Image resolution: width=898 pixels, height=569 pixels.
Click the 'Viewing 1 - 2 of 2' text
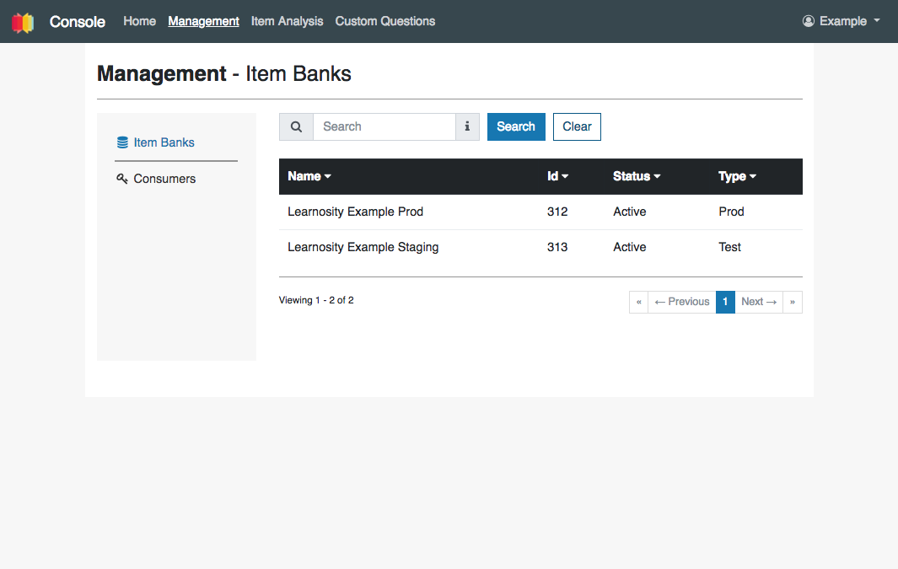point(316,300)
